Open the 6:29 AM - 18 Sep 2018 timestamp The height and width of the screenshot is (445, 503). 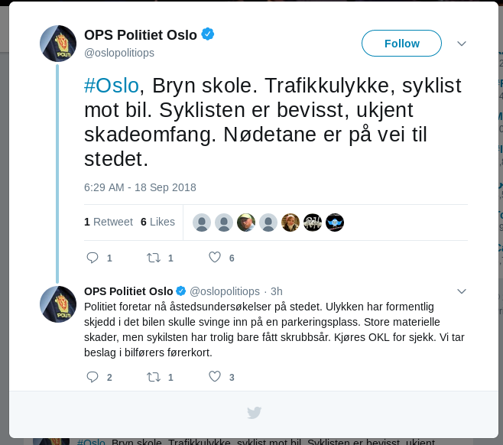coord(140,187)
